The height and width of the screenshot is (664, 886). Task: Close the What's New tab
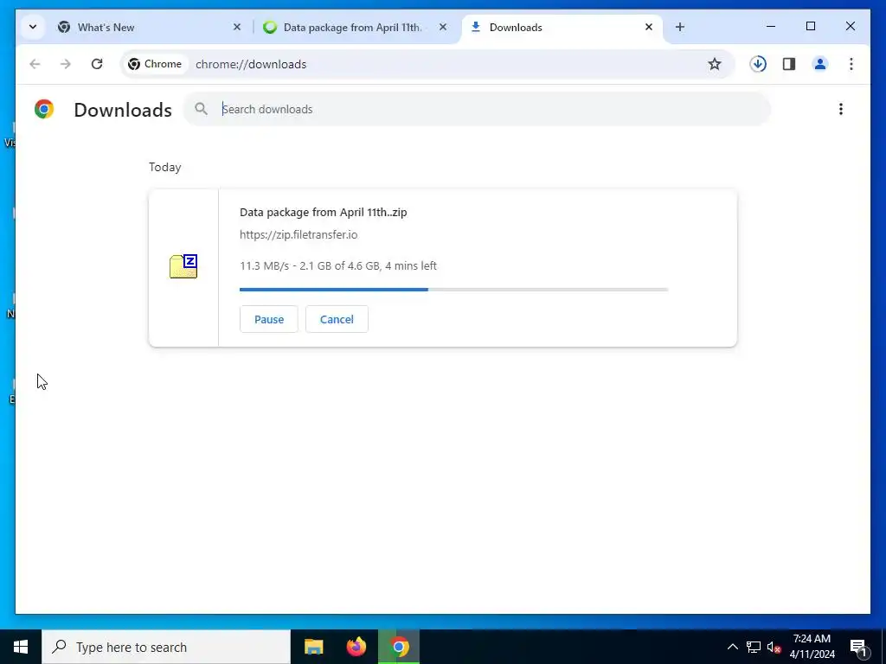(x=237, y=27)
